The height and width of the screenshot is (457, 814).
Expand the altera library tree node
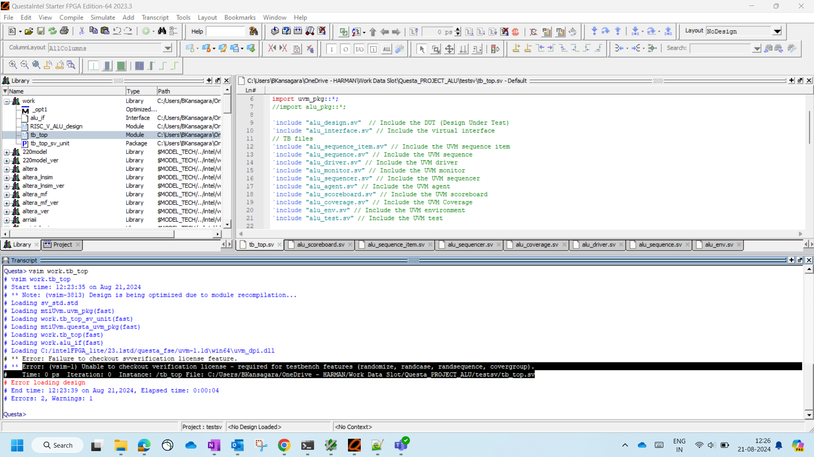(7, 169)
